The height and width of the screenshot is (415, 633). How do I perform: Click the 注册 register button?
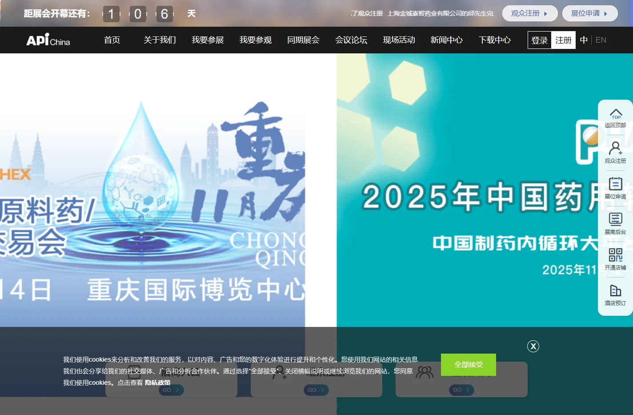[564, 40]
